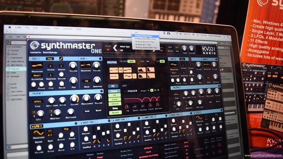Click the FM block in routing diagram
This screenshot has height=159, width=283.
click(121, 70)
